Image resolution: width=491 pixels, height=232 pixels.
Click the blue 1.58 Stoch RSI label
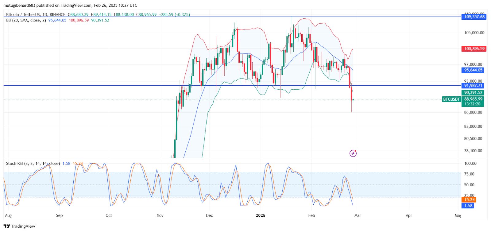click(468, 206)
